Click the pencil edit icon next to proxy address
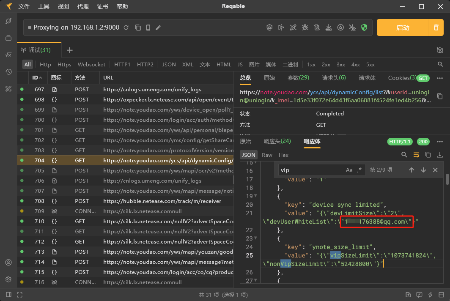The width and height of the screenshot is (450, 301). (x=158, y=27)
